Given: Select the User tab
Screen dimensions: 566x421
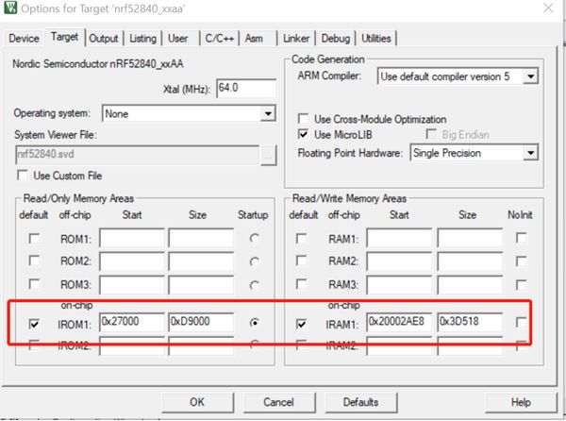Looking at the screenshot, I should tap(177, 39).
